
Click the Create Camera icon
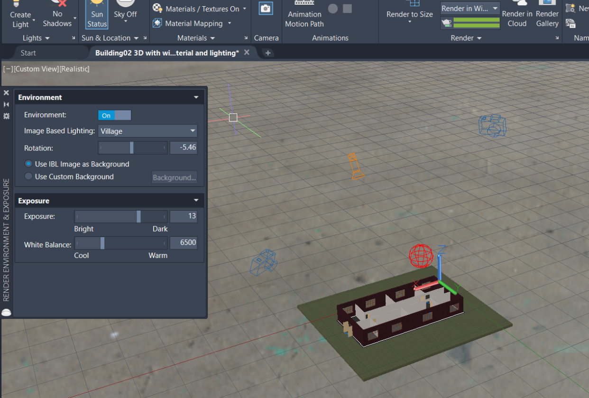coord(266,8)
